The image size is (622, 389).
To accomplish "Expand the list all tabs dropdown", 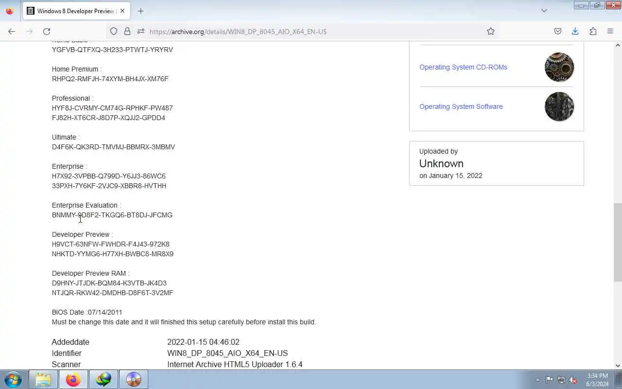I will pos(544,11).
